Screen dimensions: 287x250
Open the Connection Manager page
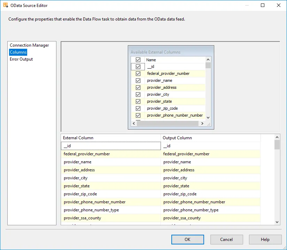point(29,45)
